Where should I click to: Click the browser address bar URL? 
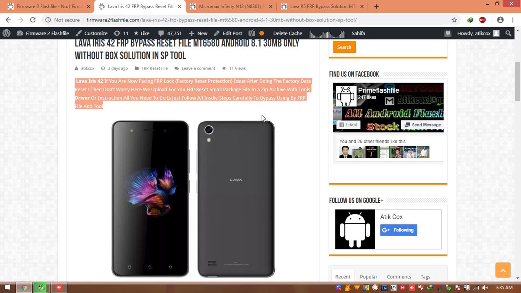point(221,20)
